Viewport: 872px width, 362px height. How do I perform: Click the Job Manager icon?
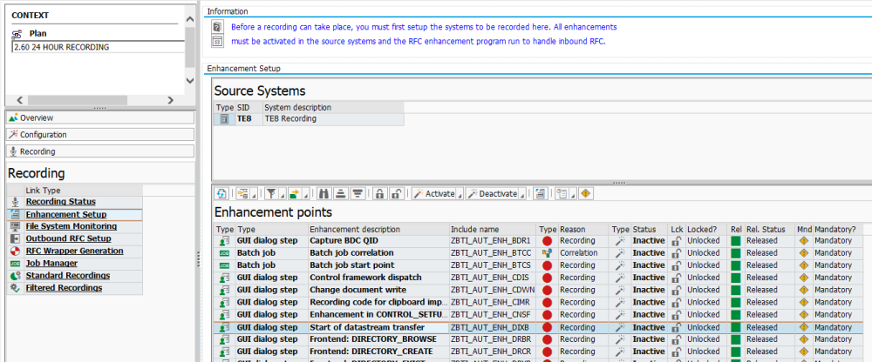coord(16,264)
